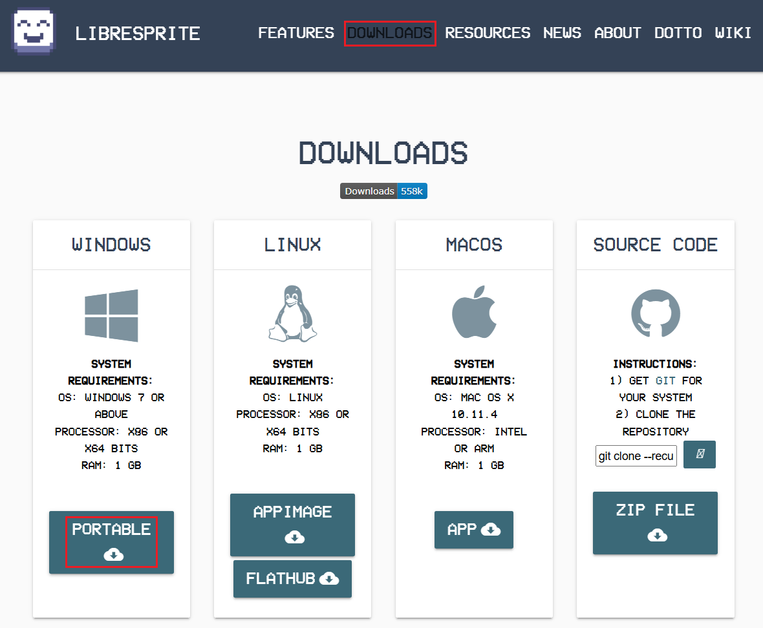This screenshot has height=628, width=763.
Task: Open the Flathub download button
Action: [292, 578]
